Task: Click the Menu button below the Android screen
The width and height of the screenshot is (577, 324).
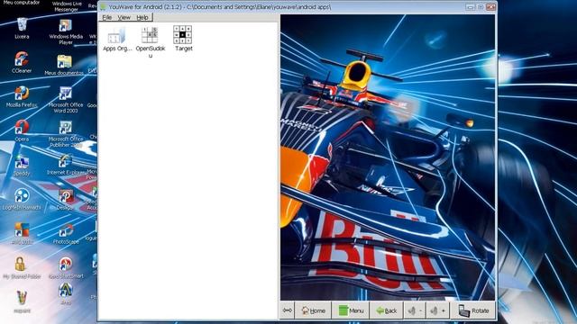Action: (351, 310)
